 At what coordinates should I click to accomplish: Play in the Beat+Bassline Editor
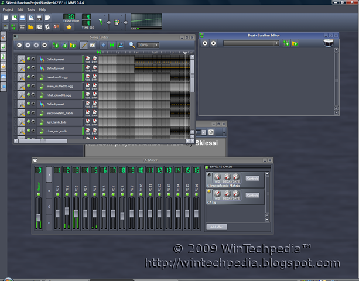205,43
